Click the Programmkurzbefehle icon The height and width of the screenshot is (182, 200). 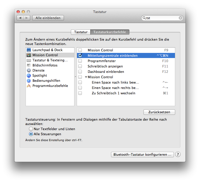29,86
